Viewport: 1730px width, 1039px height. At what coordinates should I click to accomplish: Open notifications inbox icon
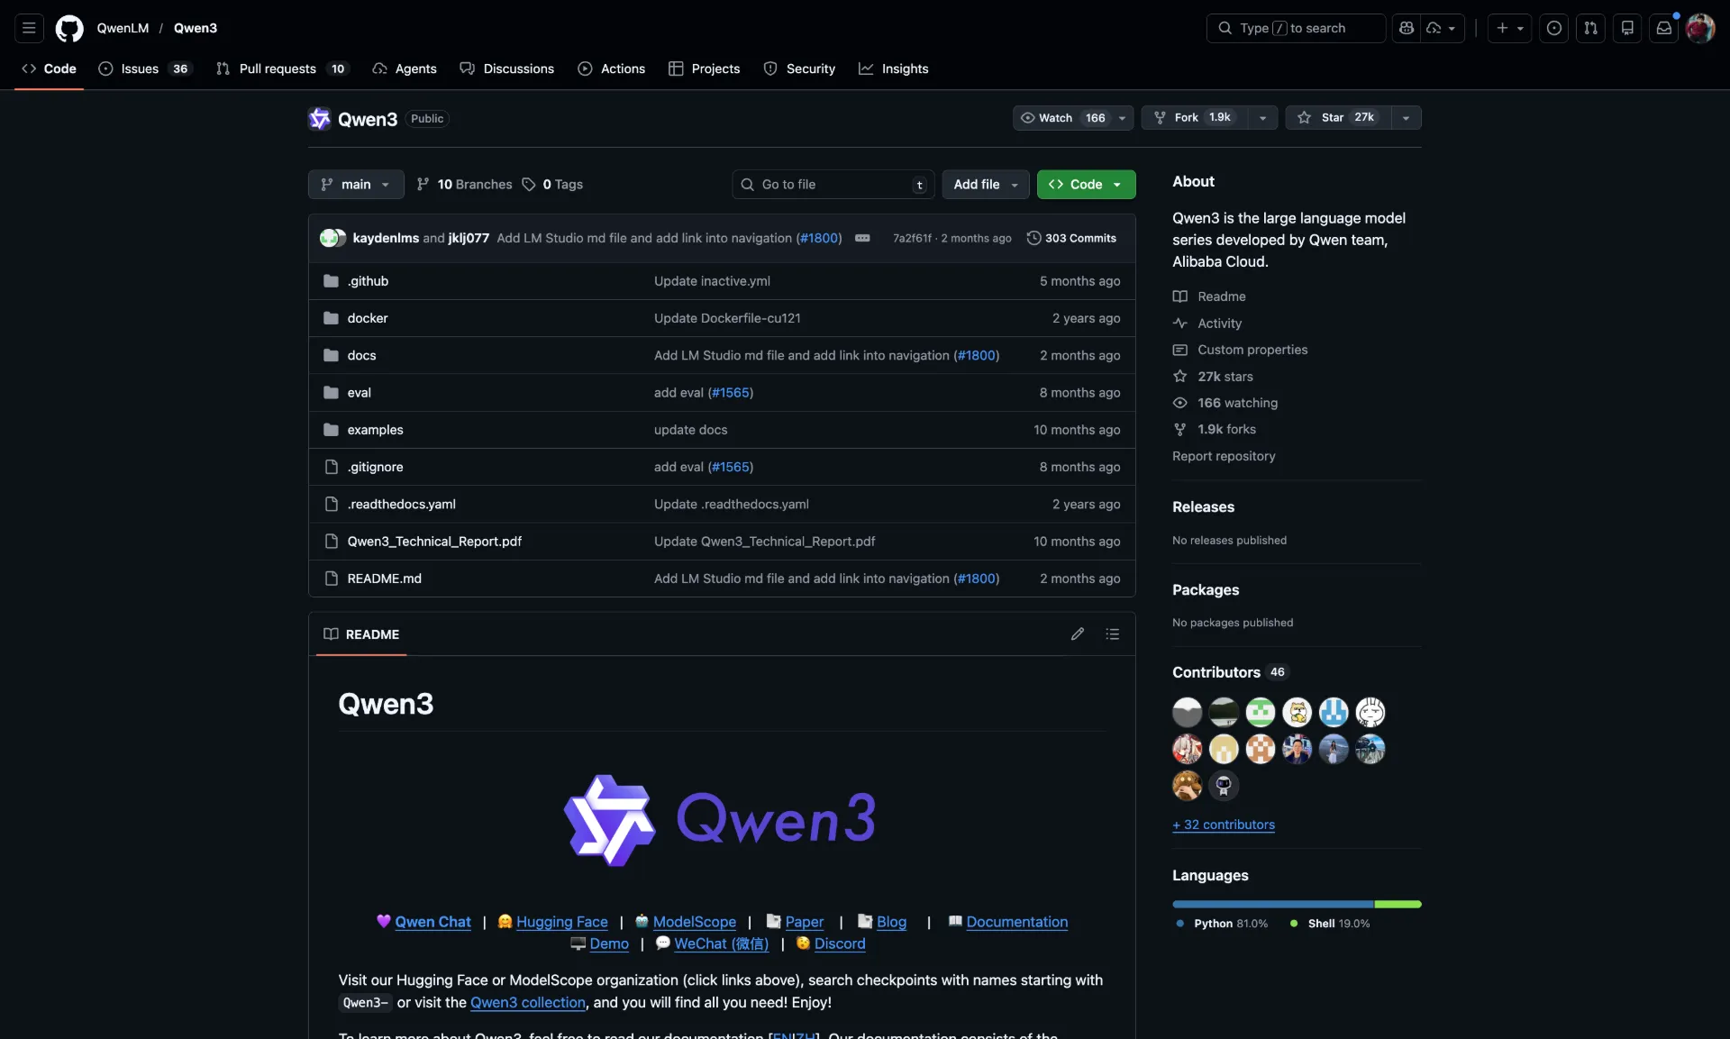(1663, 28)
